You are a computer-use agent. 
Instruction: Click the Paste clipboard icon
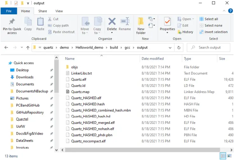coord(40,22)
